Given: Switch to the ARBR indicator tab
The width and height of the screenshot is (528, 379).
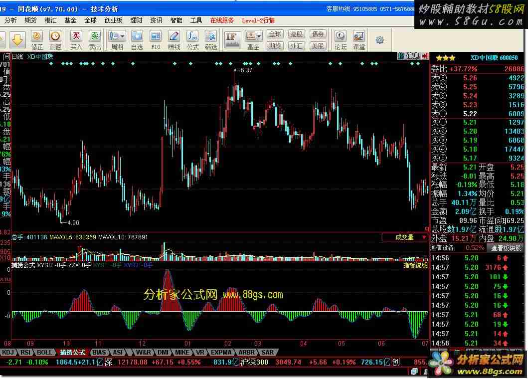Looking at the screenshot, I should click(x=246, y=353).
